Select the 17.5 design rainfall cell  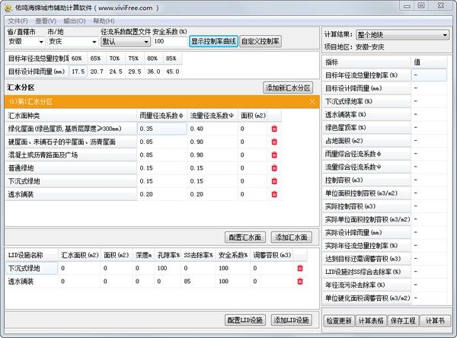click(x=78, y=72)
